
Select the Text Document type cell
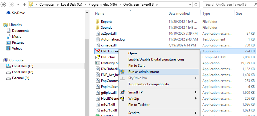[x=214, y=39]
